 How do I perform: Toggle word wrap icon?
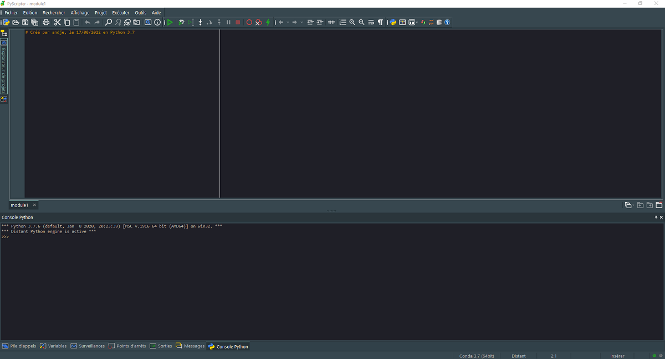371,22
